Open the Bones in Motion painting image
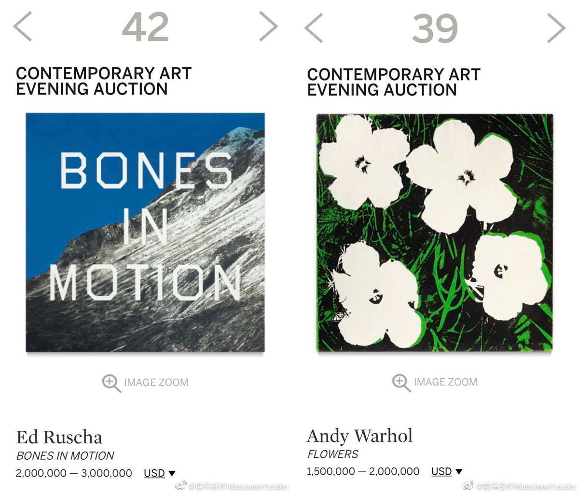Image resolution: width=579 pixels, height=494 pixels. click(145, 233)
